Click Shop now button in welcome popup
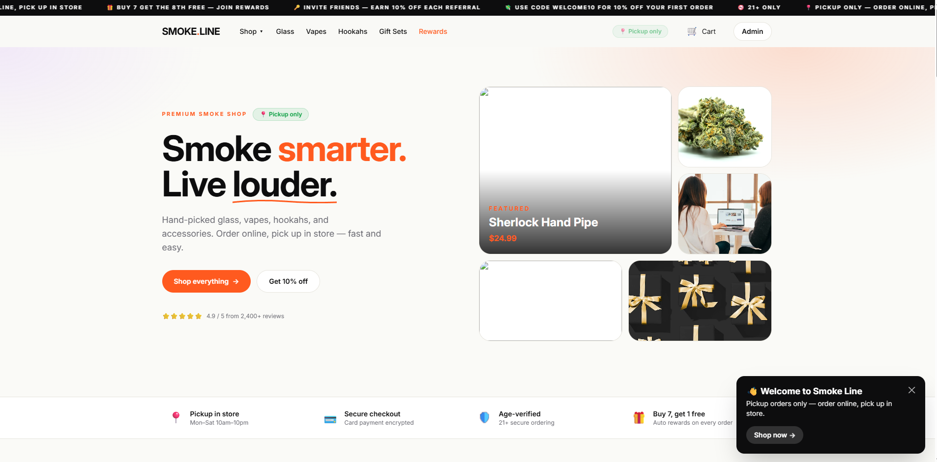Image resolution: width=937 pixels, height=462 pixels. pyautogui.click(x=774, y=435)
